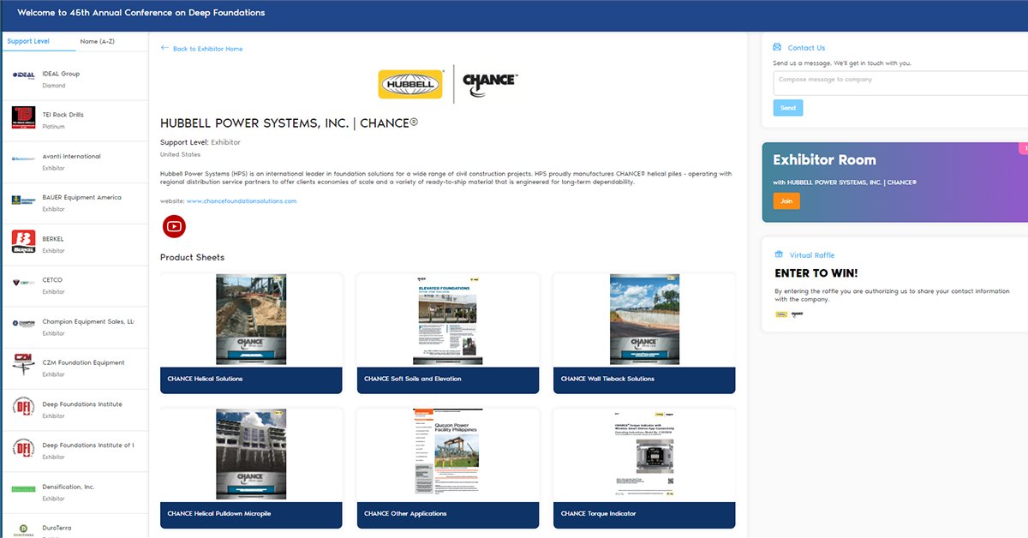Select IDEAL Group in the exhibitor list

point(61,74)
